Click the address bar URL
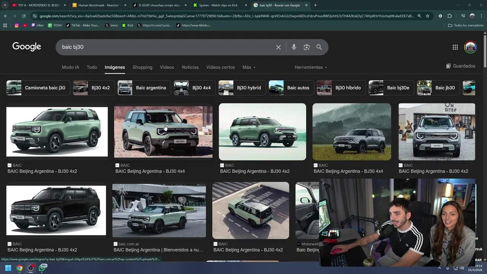 pos(227,16)
